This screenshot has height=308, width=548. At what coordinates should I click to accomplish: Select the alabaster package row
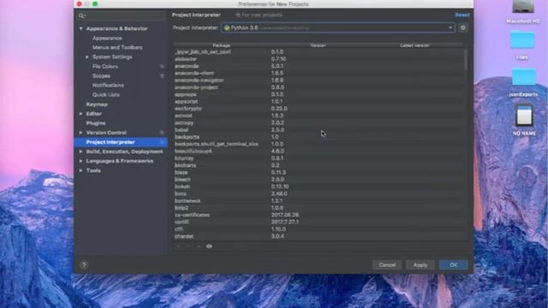point(318,59)
